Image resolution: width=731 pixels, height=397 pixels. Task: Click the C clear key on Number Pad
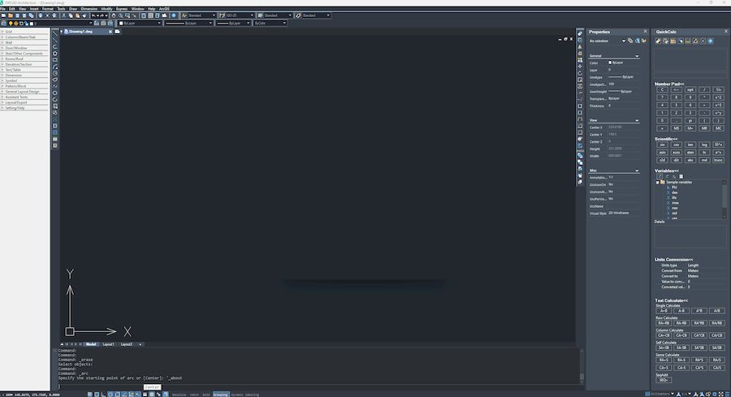pos(662,89)
